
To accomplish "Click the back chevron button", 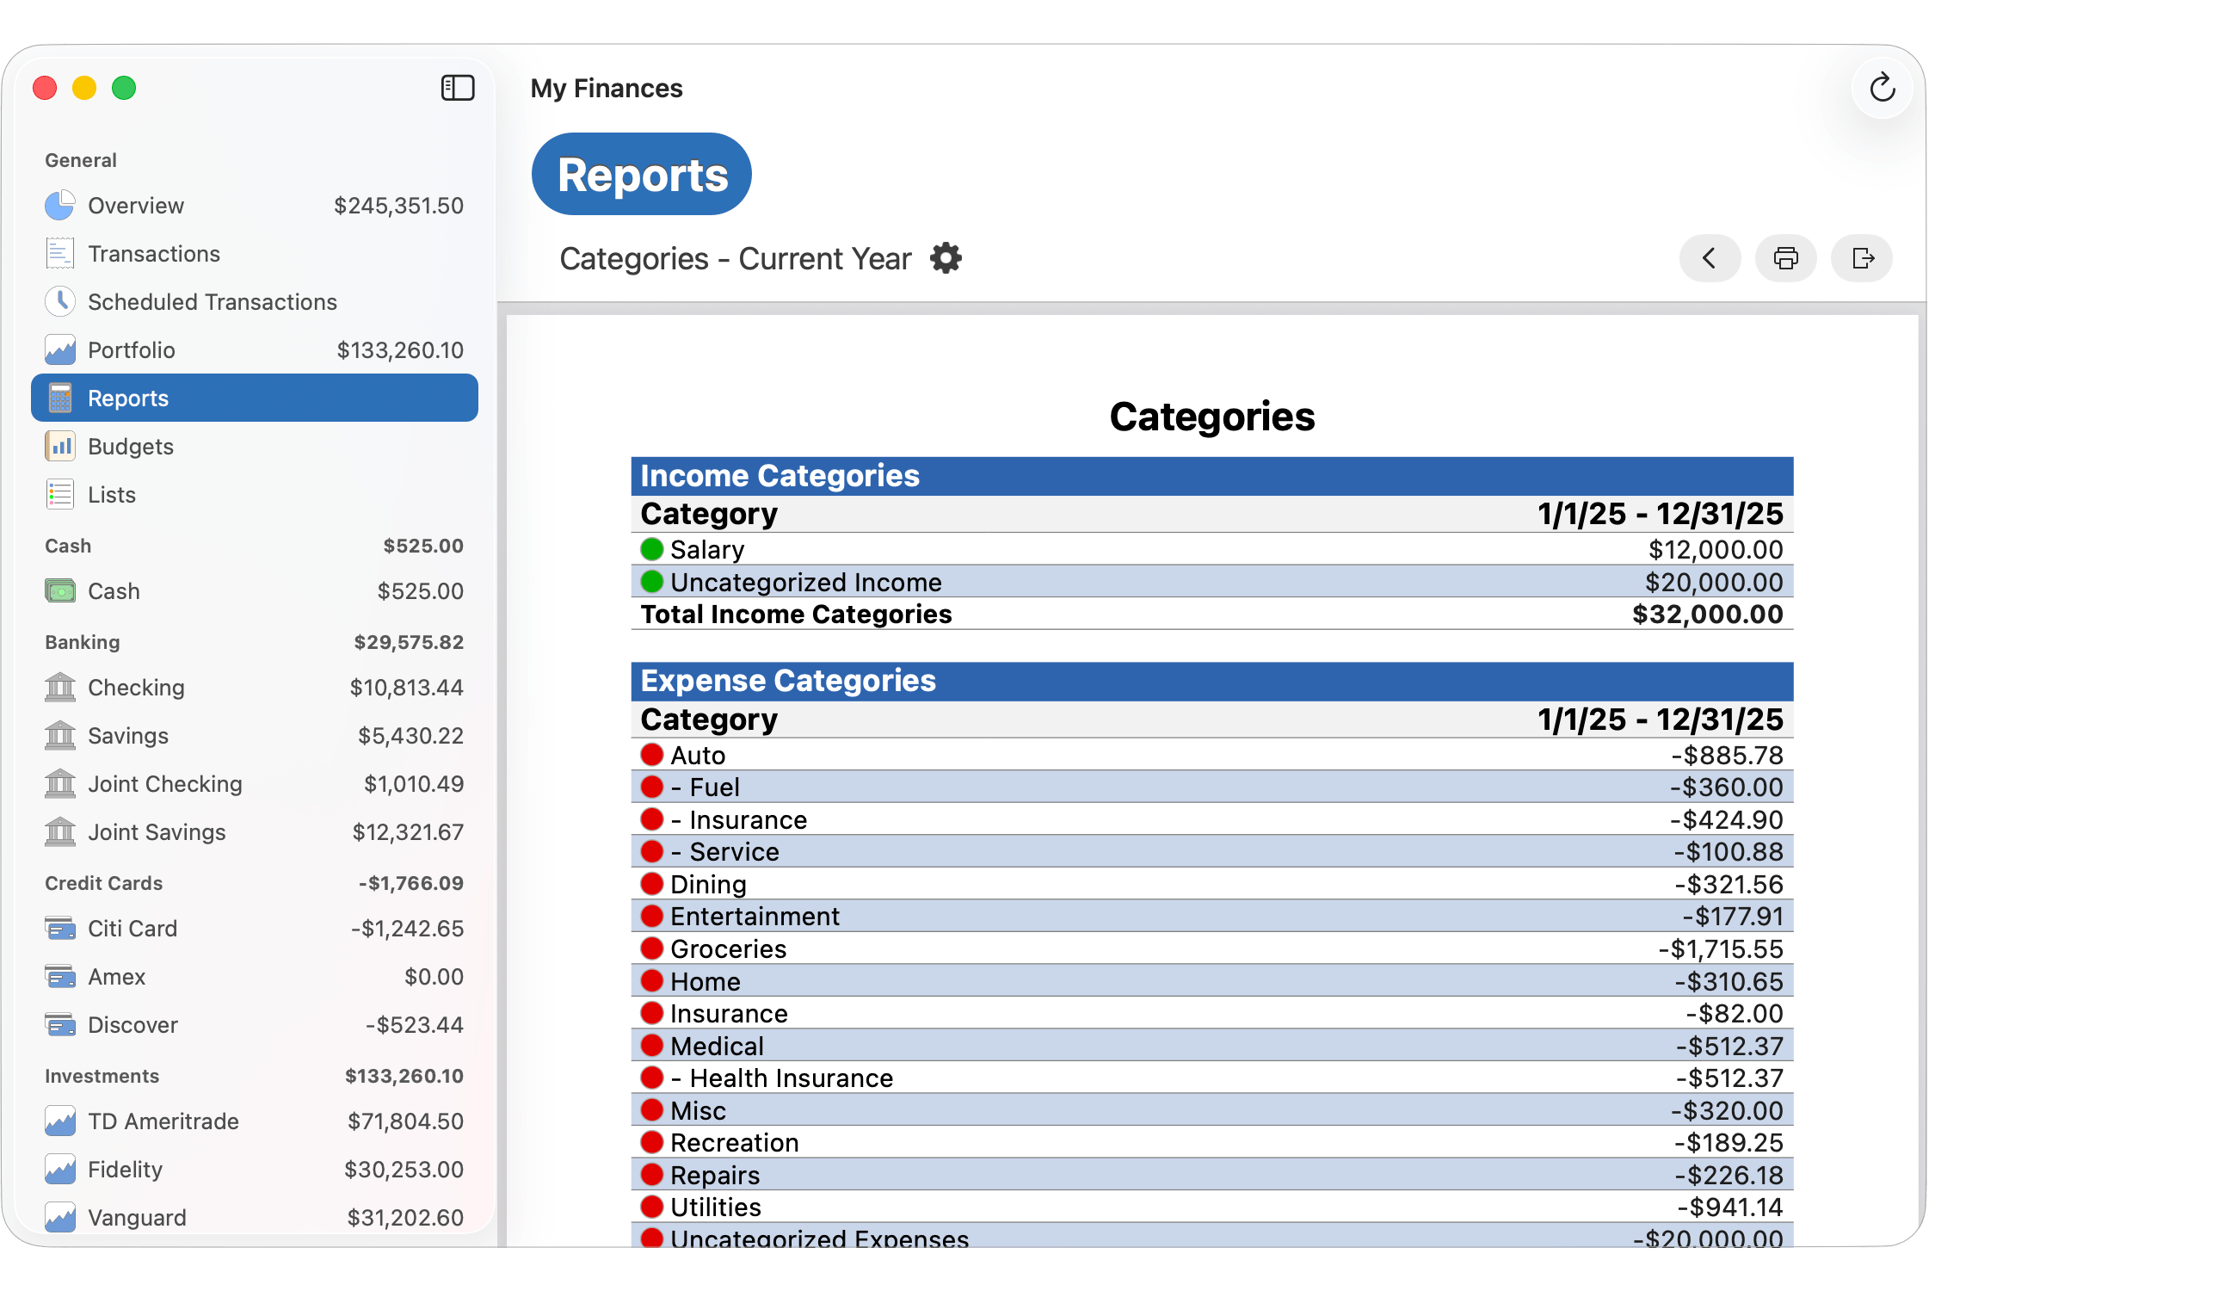I will point(1709,258).
